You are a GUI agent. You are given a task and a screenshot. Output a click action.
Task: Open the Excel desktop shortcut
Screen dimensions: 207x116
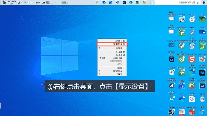(x=202, y=20)
